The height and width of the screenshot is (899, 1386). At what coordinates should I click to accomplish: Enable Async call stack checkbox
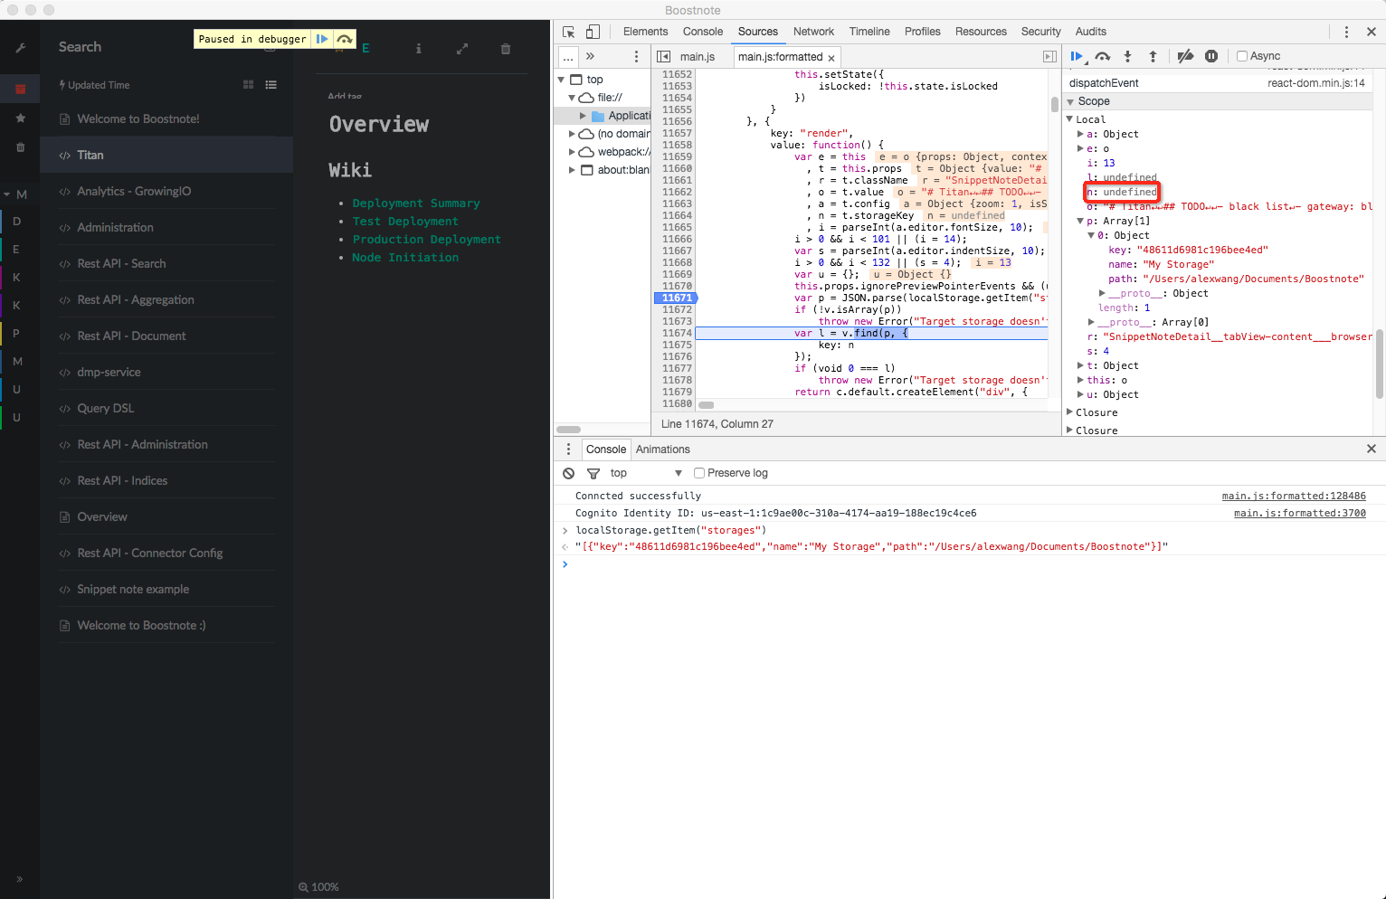pyautogui.click(x=1242, y=56)
